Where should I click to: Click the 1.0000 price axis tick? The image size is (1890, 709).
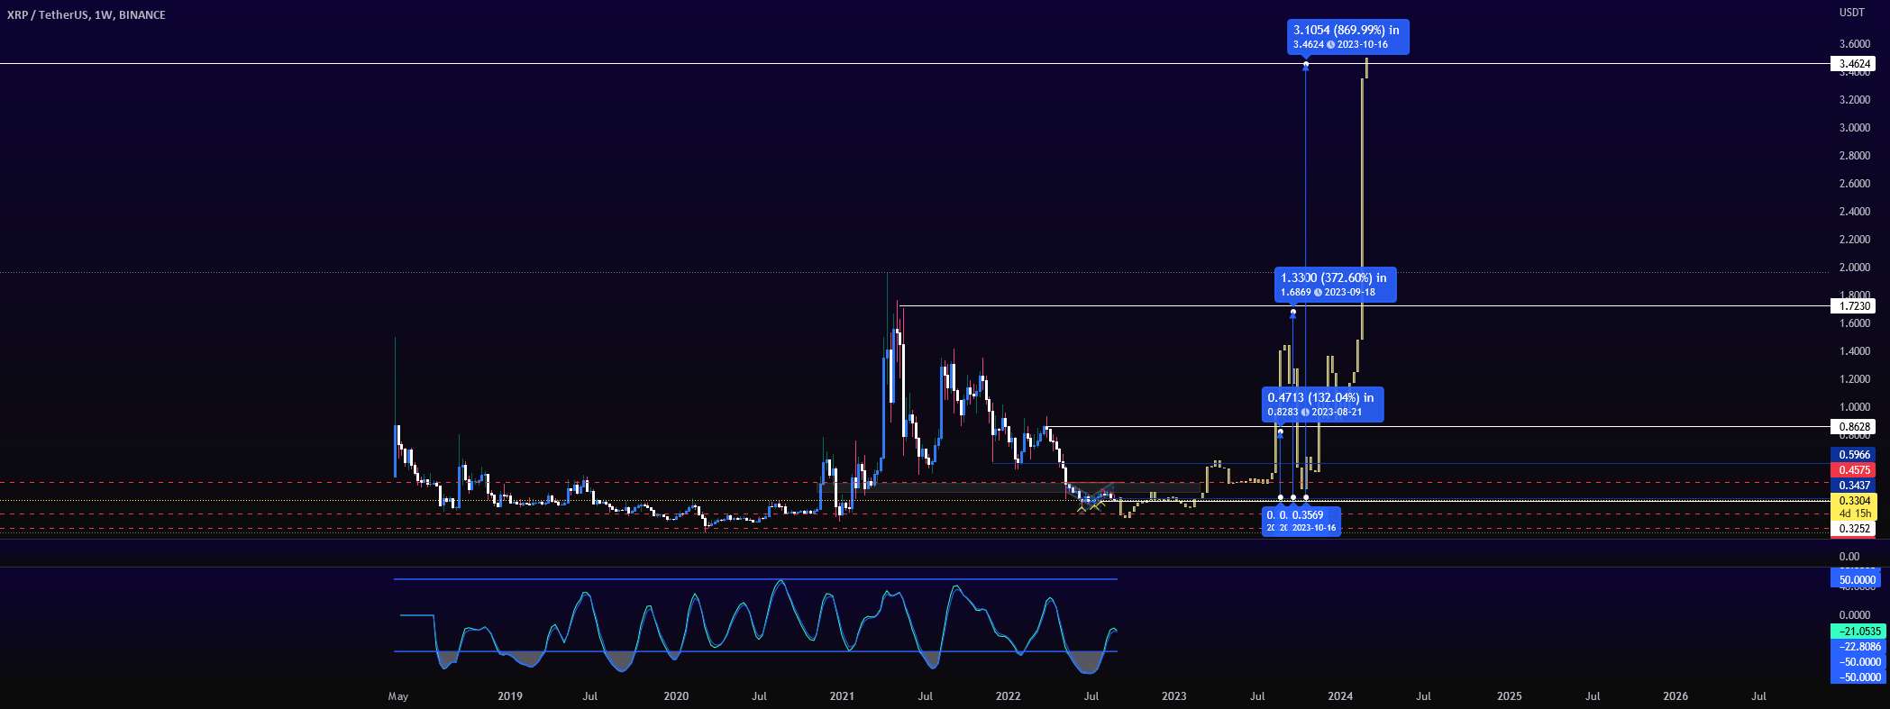(1853, 407)
